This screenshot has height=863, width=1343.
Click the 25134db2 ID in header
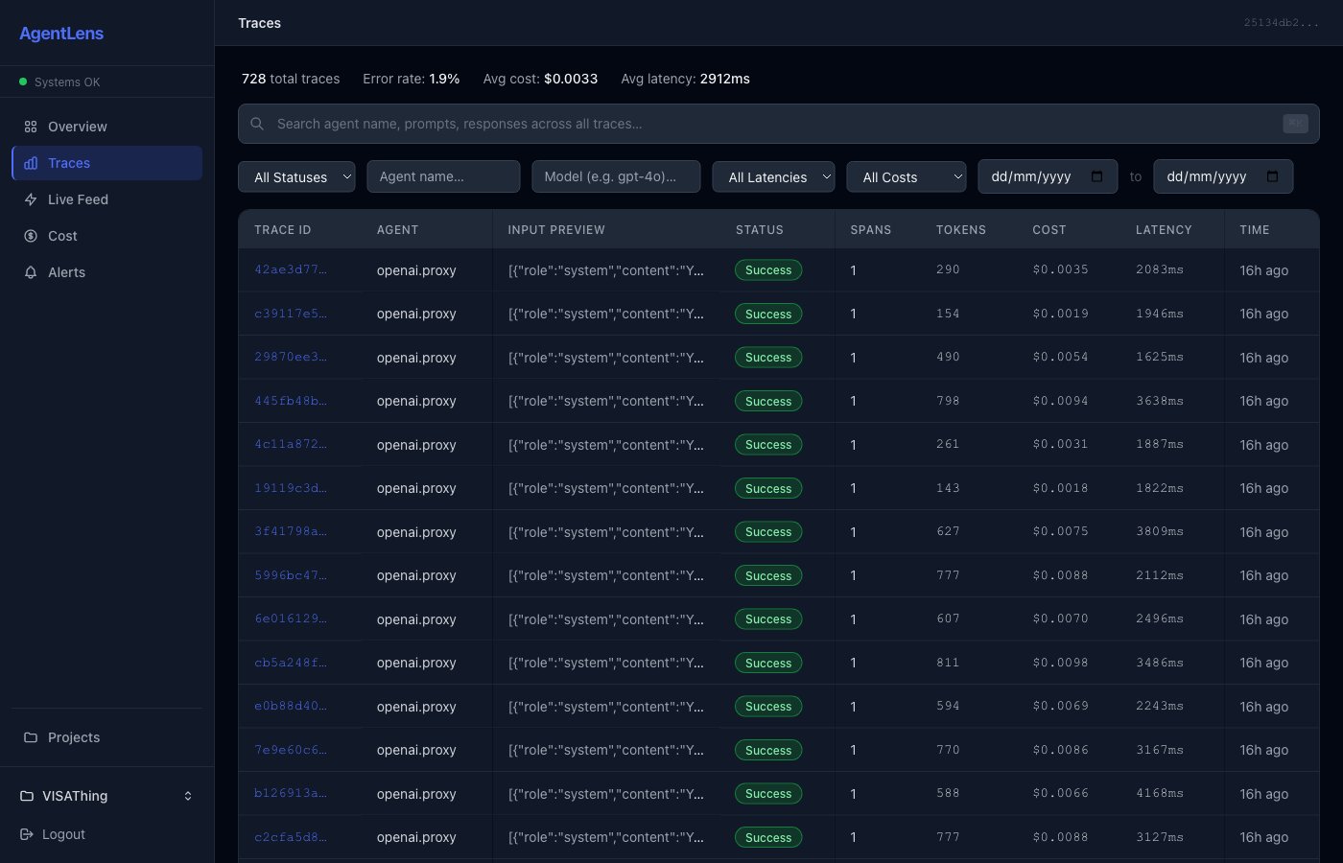click(x=1282, y=23)
